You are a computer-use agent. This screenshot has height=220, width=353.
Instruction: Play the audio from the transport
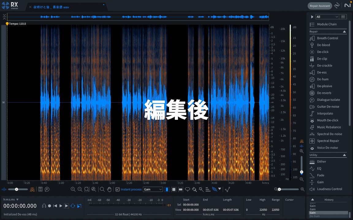coord(61,206)
